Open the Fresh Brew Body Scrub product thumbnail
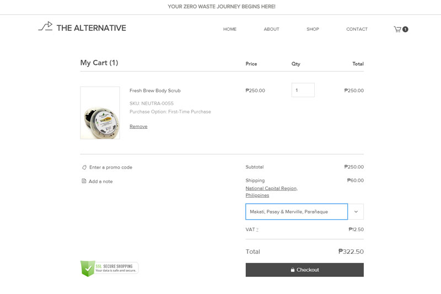Image resolution: width=441 pixels, height=294 pixels. click(x=100, y=113)
